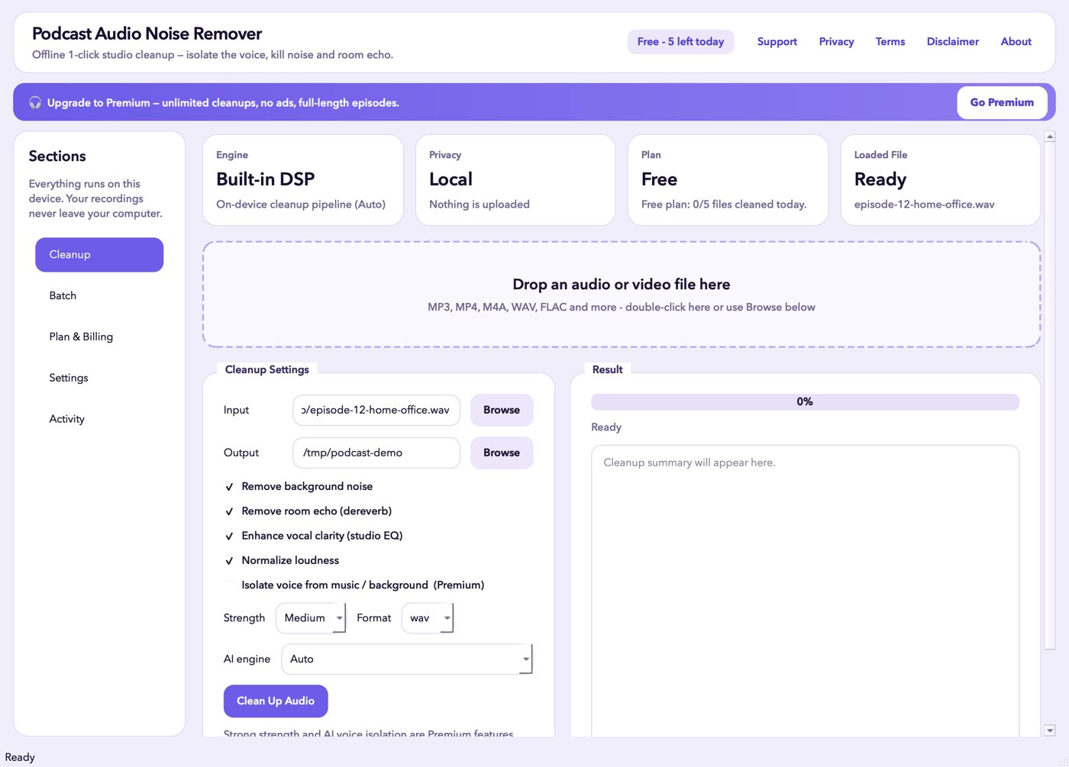The height and width of the screenshot is (767, 1069).
Task: Open the Privacy link in the header
Action: [836, 42]
